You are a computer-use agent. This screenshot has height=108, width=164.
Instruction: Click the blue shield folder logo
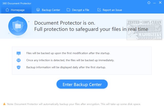18,26
